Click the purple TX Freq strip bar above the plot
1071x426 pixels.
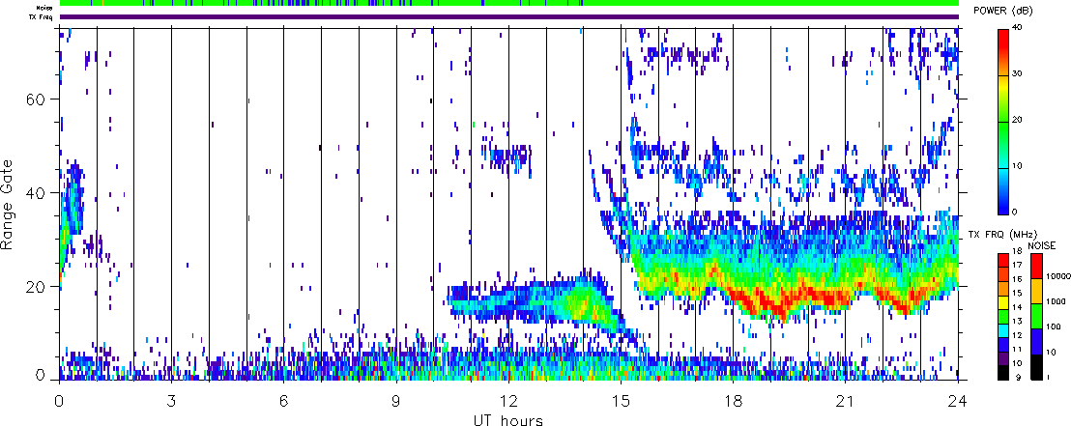click(509, 16)
